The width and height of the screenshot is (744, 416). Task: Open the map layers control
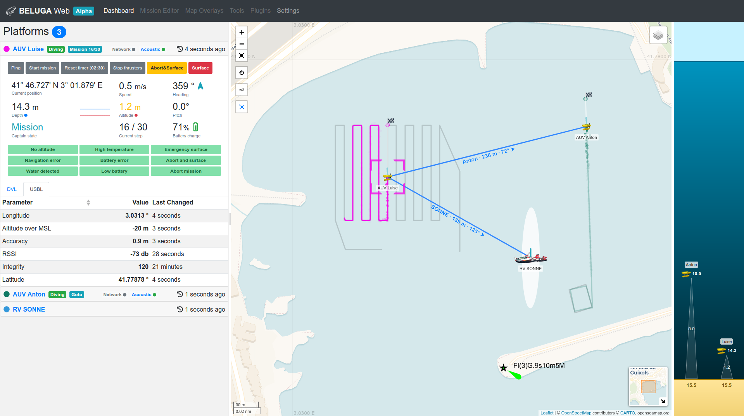[658, 36]
